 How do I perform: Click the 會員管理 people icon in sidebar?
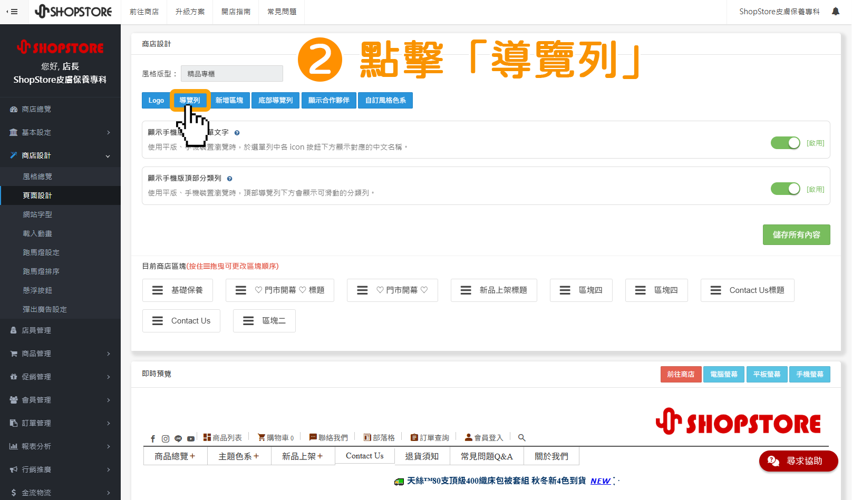click(14, 400)
